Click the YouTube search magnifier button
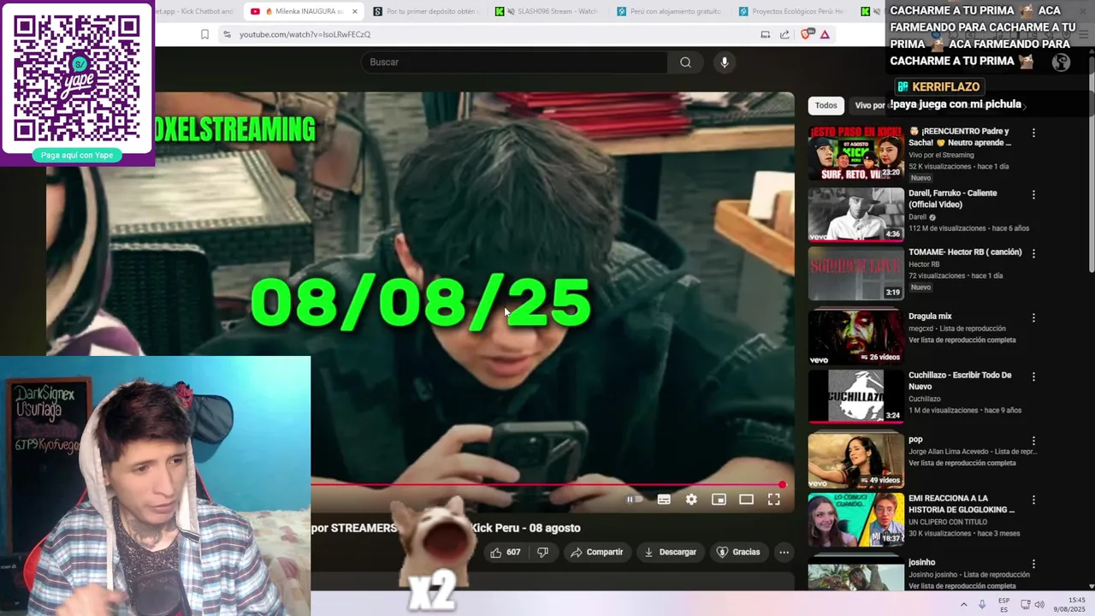This screenshot has width=1095, height=616. pos(685,62)
